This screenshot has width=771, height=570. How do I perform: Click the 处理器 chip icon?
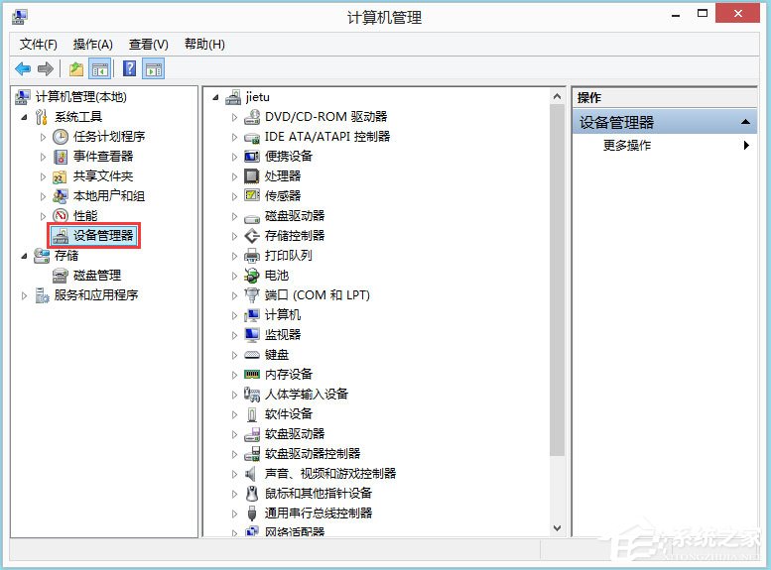tap(252, 175)
